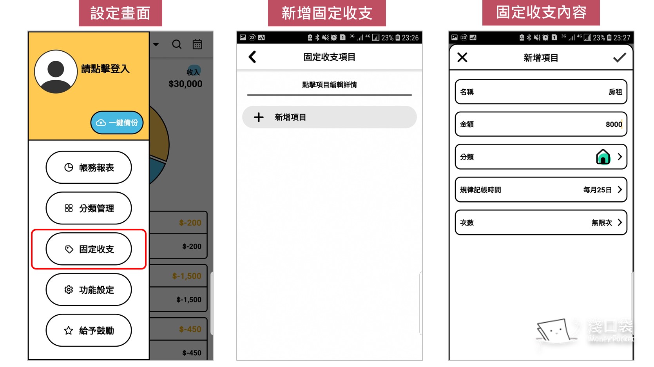Open 帳務報表 report menu item
Image resolution: width=654 pixels, height=367 pixels.
pyautogui.click(x=89, y=167)
